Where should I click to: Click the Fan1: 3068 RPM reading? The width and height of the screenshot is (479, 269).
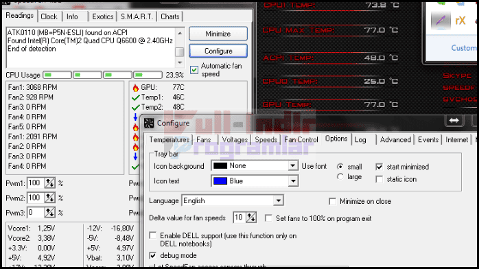click(x=33, y=88)
